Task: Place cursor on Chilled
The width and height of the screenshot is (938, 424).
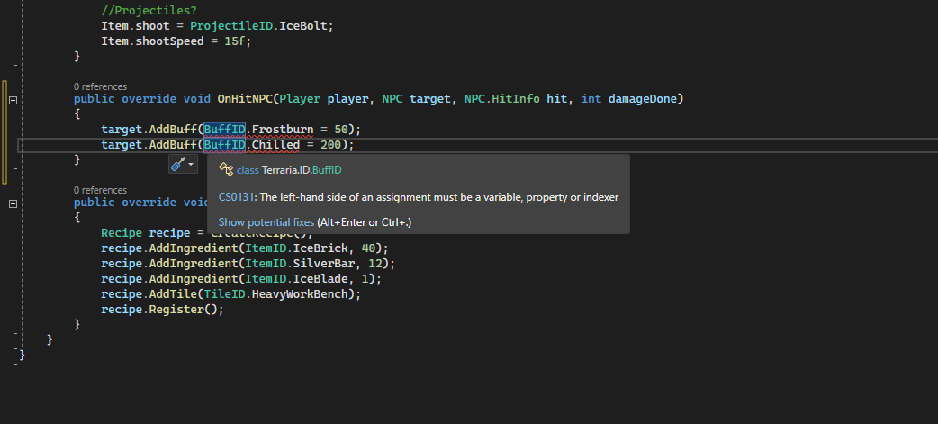Action: [x=275, y=145]
